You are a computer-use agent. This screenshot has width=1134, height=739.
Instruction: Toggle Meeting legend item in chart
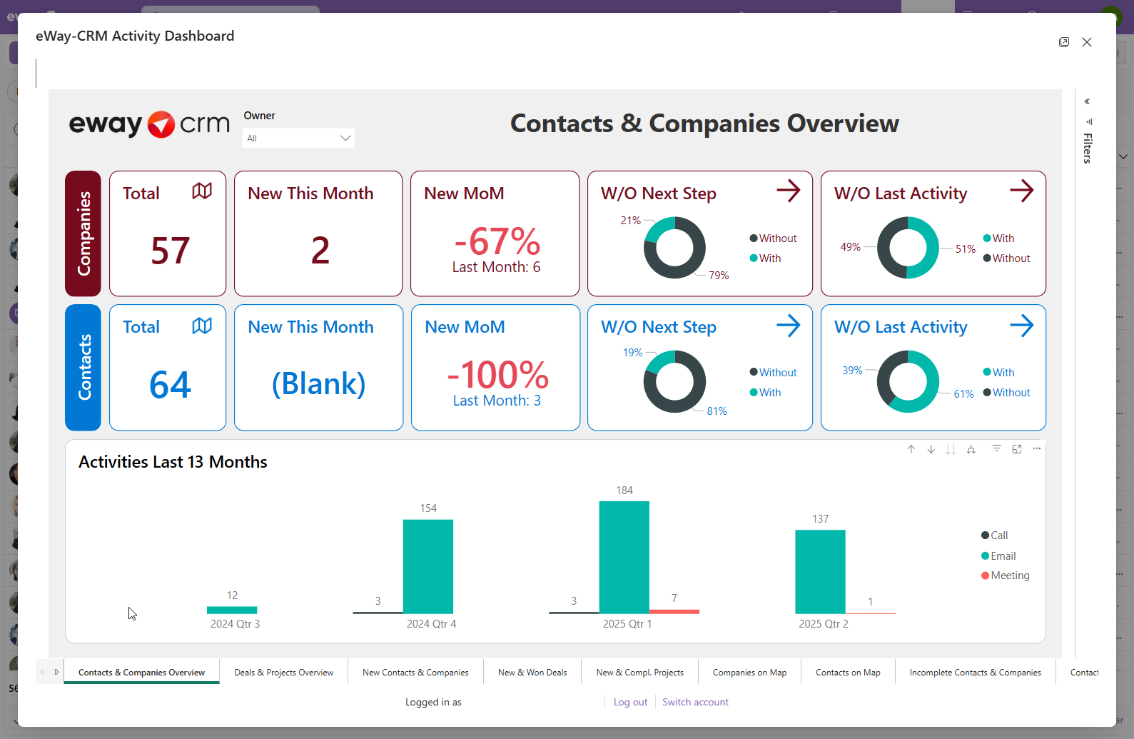[1006, 575]
